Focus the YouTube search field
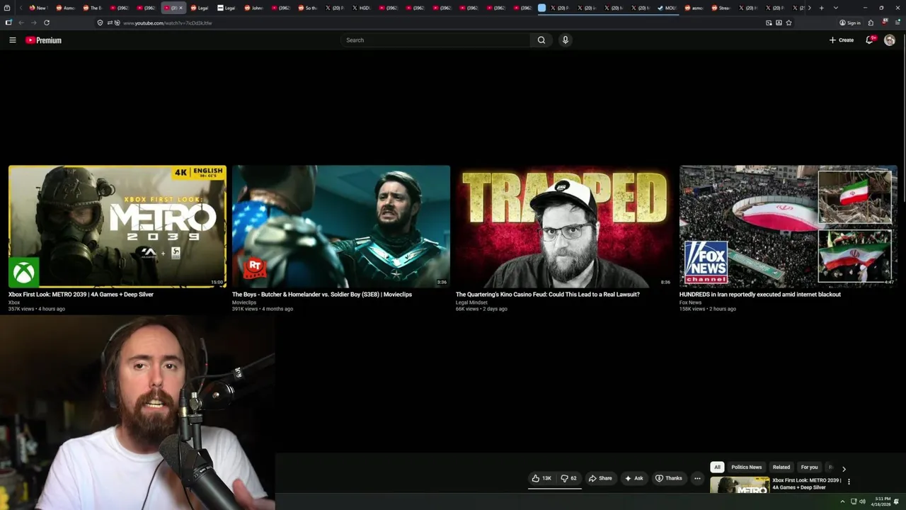Viewport: 906px width, 510px height. pyautogui.click(x=435, y=40)
